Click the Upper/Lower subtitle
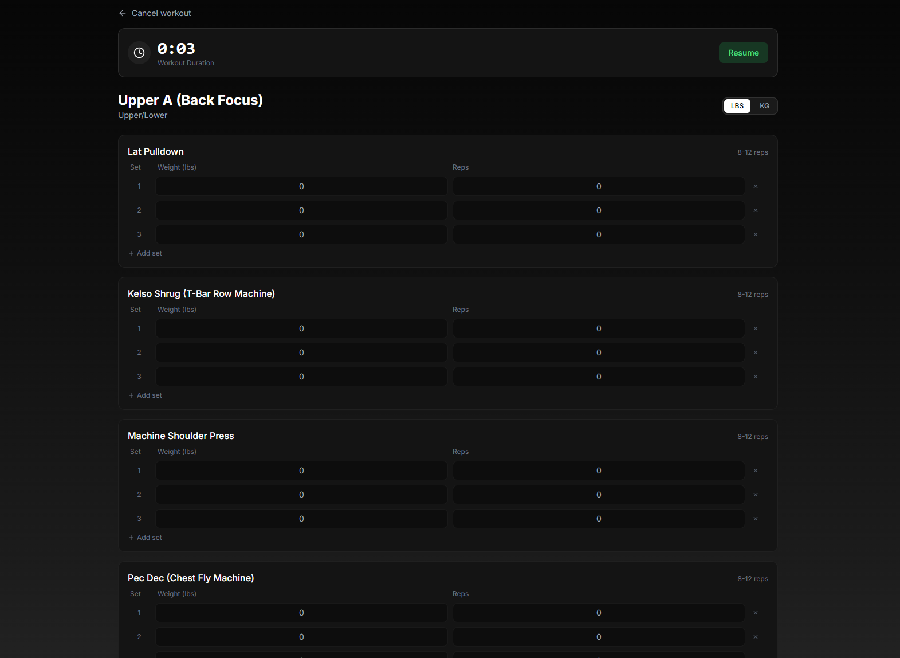 point(143,115)
